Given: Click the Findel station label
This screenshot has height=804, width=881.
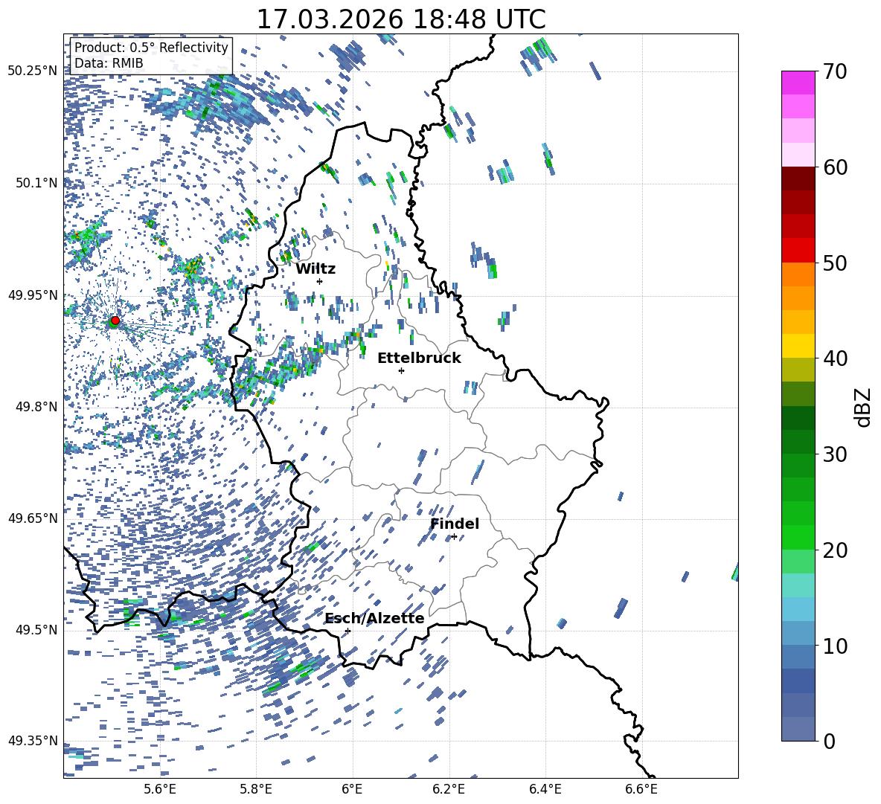Looking at the screenshot, I should (455, 524).
